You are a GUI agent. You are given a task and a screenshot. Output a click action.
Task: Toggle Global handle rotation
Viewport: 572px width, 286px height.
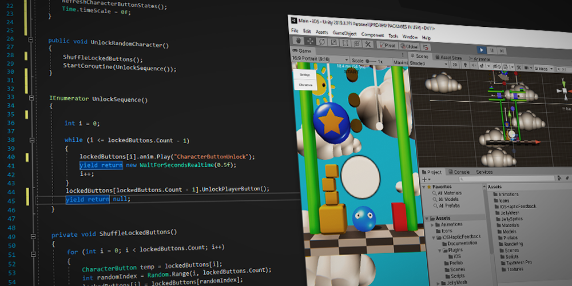(409, 46)
